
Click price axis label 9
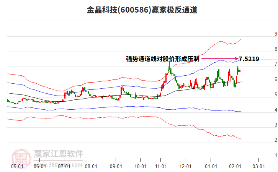coord(276,34)
